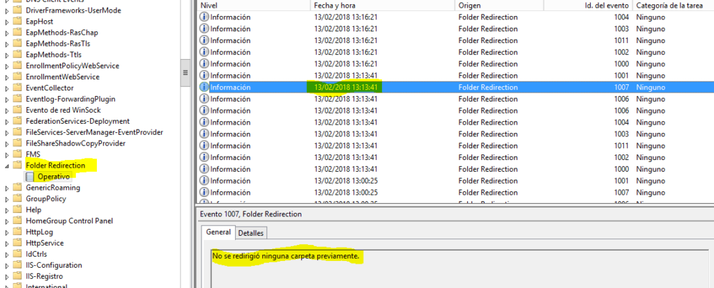Click the HttpLog folder icon
This screenshot has width=714, height=288.
(17, 232)
